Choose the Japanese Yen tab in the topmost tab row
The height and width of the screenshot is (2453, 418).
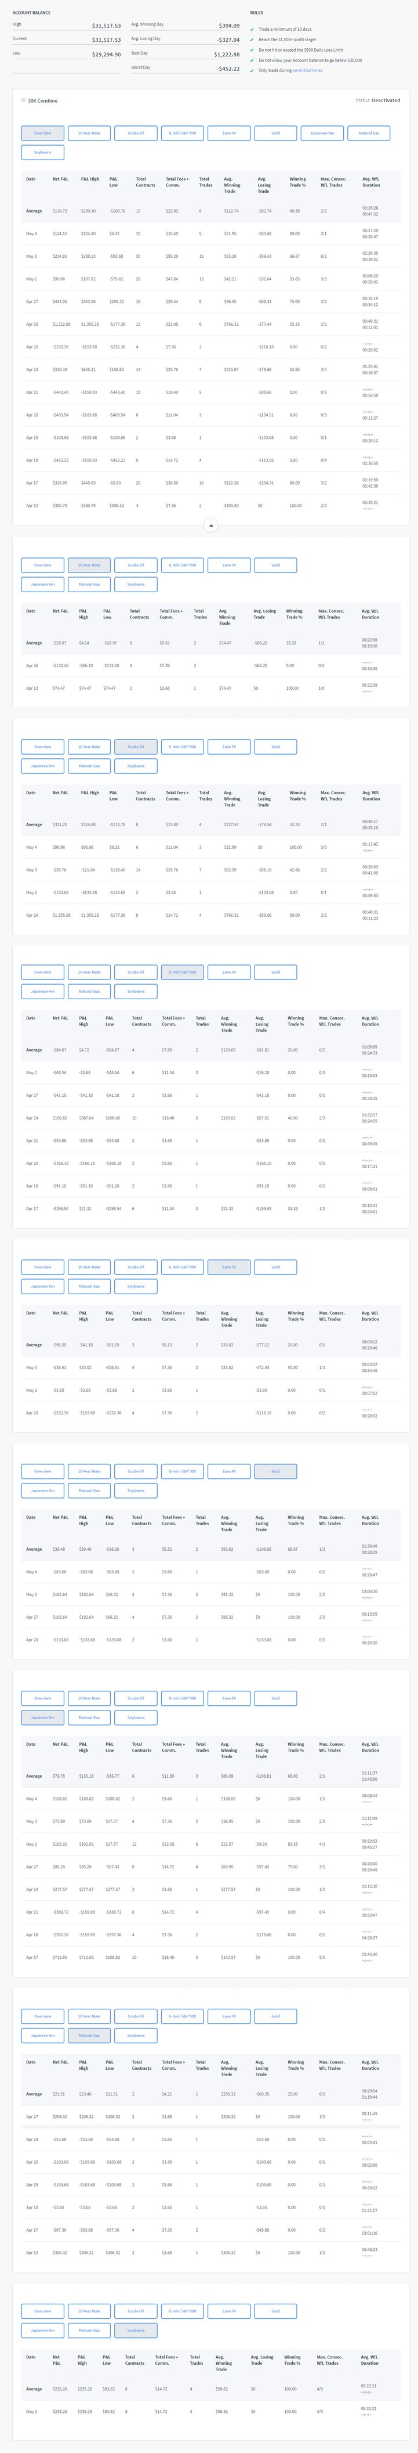click(x=322, y=134)
